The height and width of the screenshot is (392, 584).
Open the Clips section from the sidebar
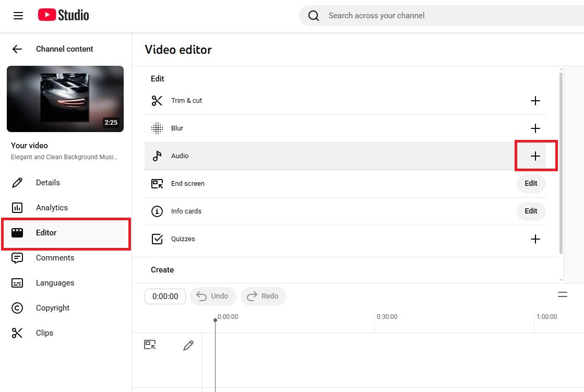coord(44,332)
